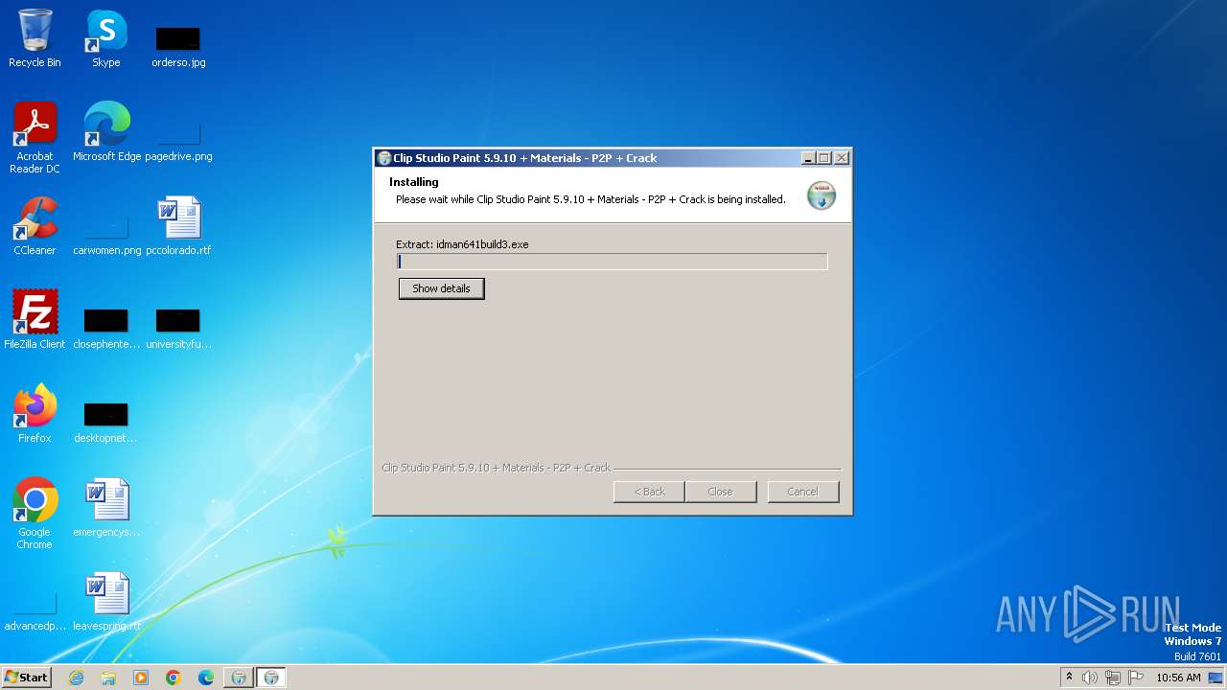This screenshot has height=690, width=1227.
Task: Click the installer title bar icon
Action: 384,158
